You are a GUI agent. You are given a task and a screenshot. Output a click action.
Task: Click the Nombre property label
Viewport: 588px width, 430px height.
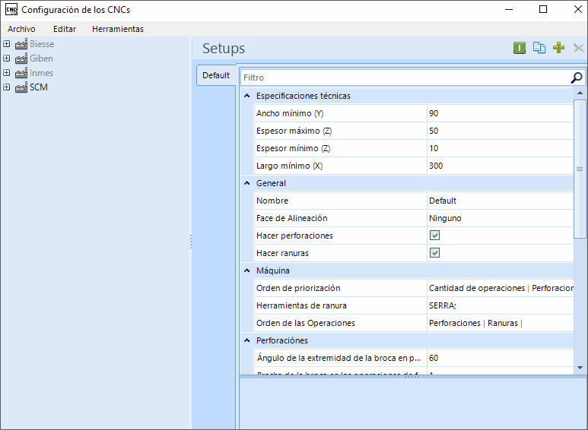click(x=272, y=201)
